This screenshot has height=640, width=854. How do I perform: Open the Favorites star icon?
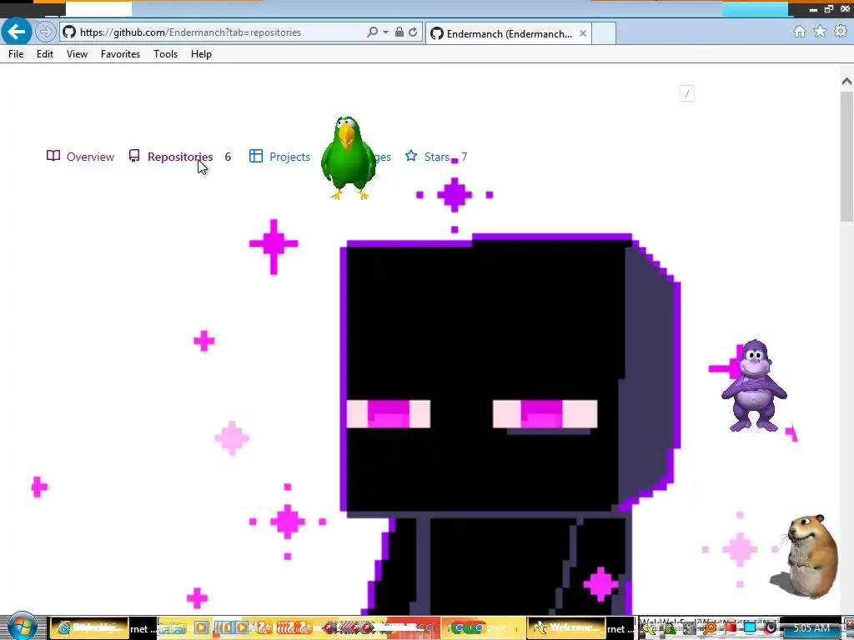tap(820, 32)
